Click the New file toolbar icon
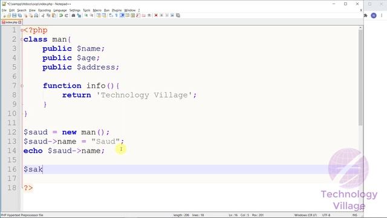 (x=4, y=16)
